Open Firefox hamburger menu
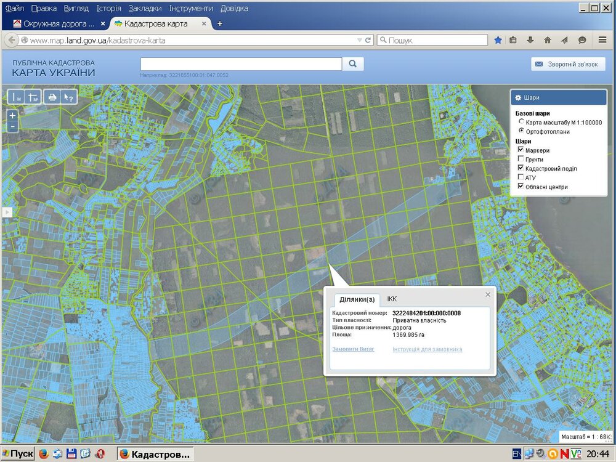The width and height of the screenshot is (616, 462). [602, 40]
